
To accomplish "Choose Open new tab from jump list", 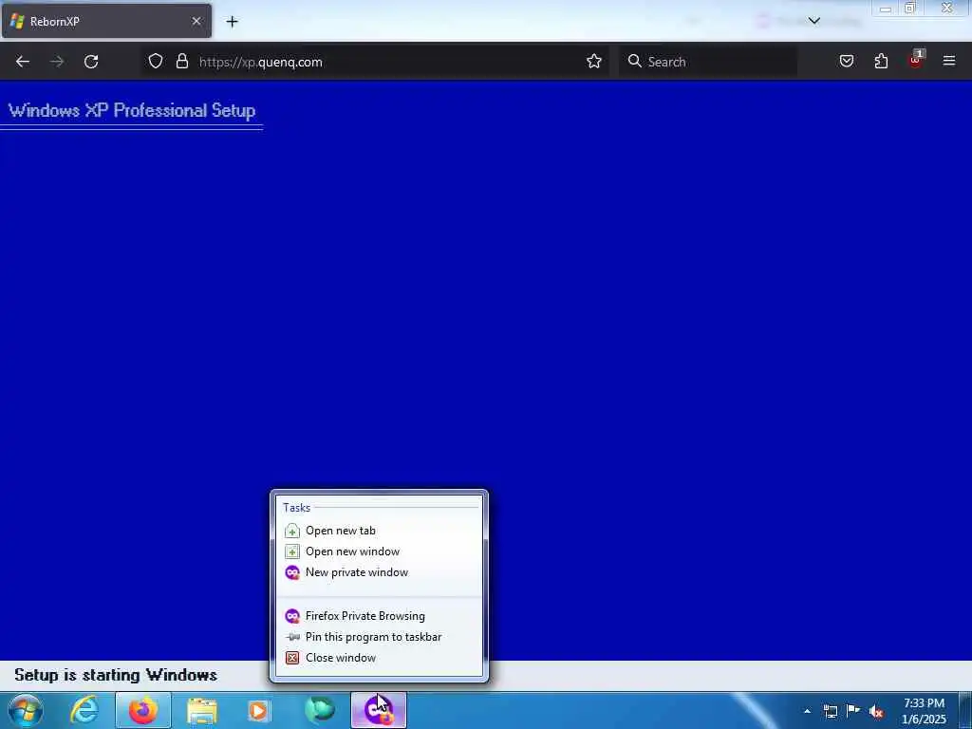I will point(379,531).
